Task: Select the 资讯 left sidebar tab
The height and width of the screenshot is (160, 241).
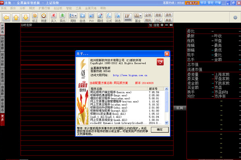Action: coord(2,29)
